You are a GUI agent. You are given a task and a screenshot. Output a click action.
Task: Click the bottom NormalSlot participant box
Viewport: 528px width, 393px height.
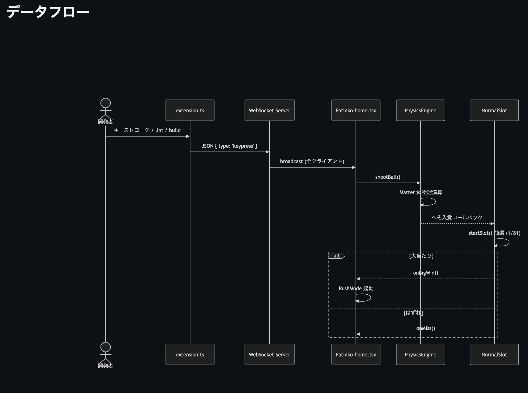494,354
